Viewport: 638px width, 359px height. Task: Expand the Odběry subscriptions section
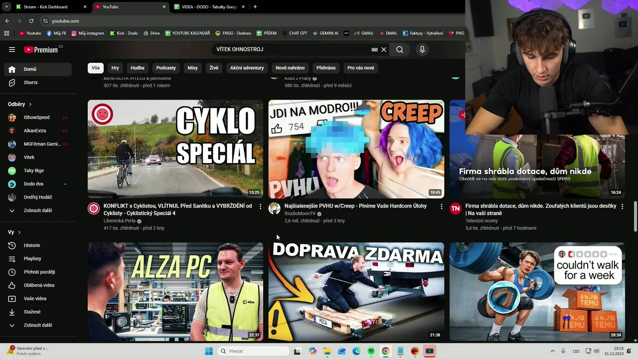20,104
